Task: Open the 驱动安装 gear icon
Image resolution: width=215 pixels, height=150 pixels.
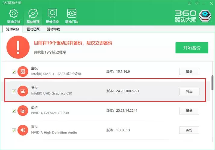Action: (x=14, y=13)
